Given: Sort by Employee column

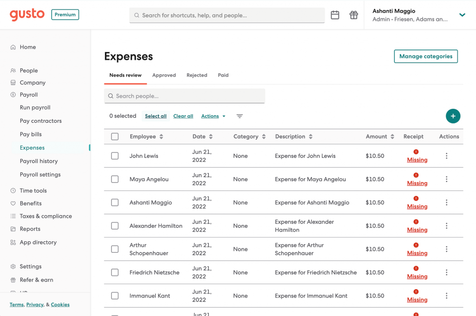Looking at the screenshot, I should coord(161,137).
